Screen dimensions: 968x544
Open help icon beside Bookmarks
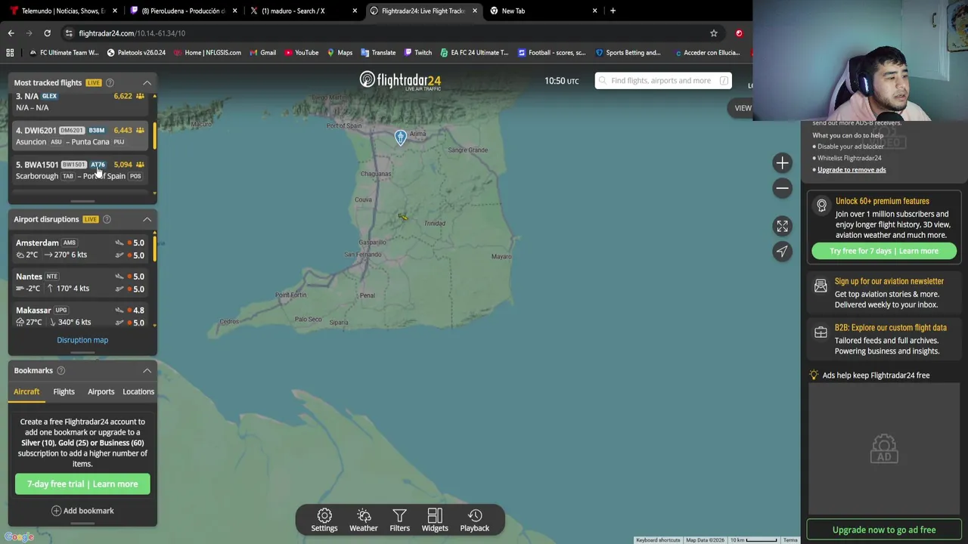[x=60, y=370]
